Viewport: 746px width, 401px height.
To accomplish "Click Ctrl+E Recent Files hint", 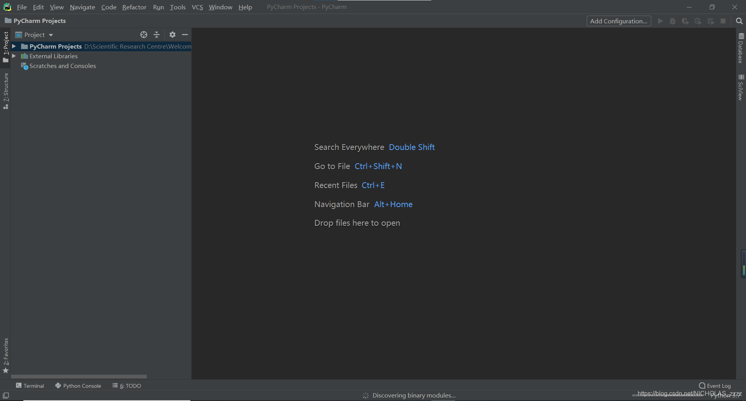I will pyautogui.click(x=373, y=185).
